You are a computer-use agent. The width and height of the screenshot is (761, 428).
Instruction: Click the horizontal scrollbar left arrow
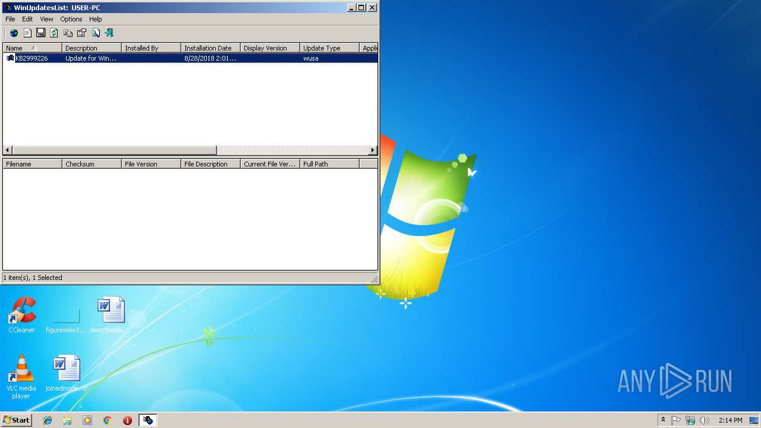[8, 150]
